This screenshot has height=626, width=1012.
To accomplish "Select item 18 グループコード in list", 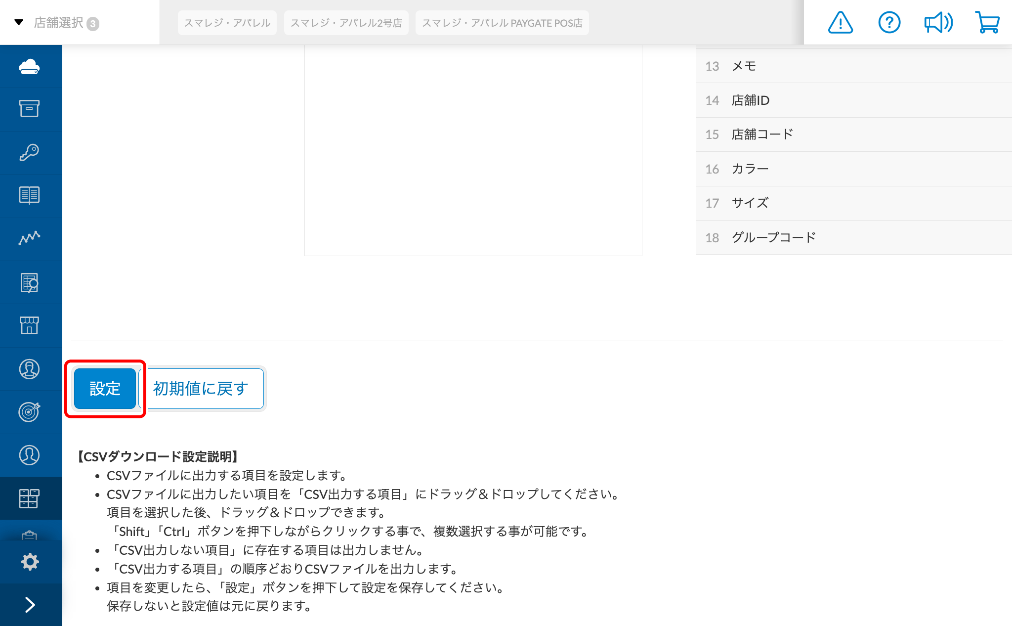I will [x=854, y=237].
